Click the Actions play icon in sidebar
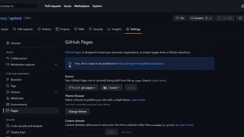The image size is (244, 137). [8, 92]
